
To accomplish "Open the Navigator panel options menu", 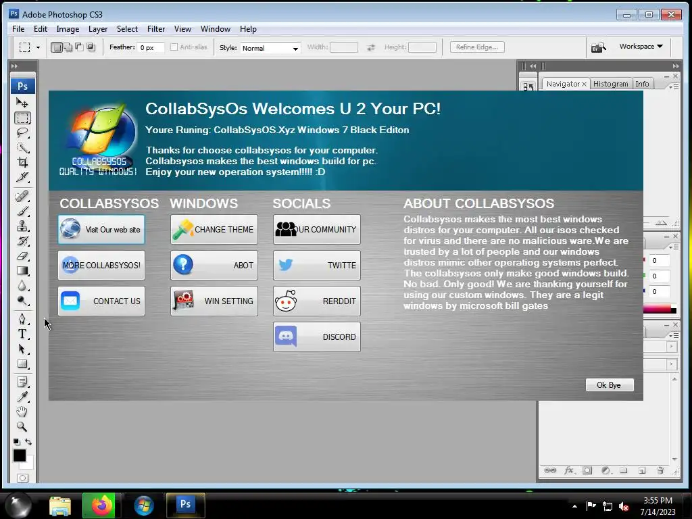I will 674,87.
